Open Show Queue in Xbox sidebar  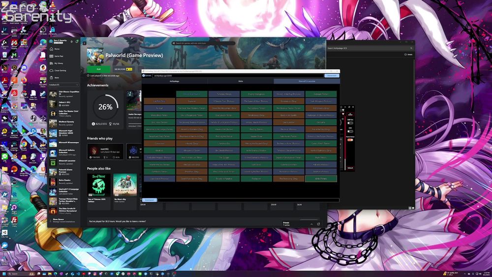[x=64, y=220]
